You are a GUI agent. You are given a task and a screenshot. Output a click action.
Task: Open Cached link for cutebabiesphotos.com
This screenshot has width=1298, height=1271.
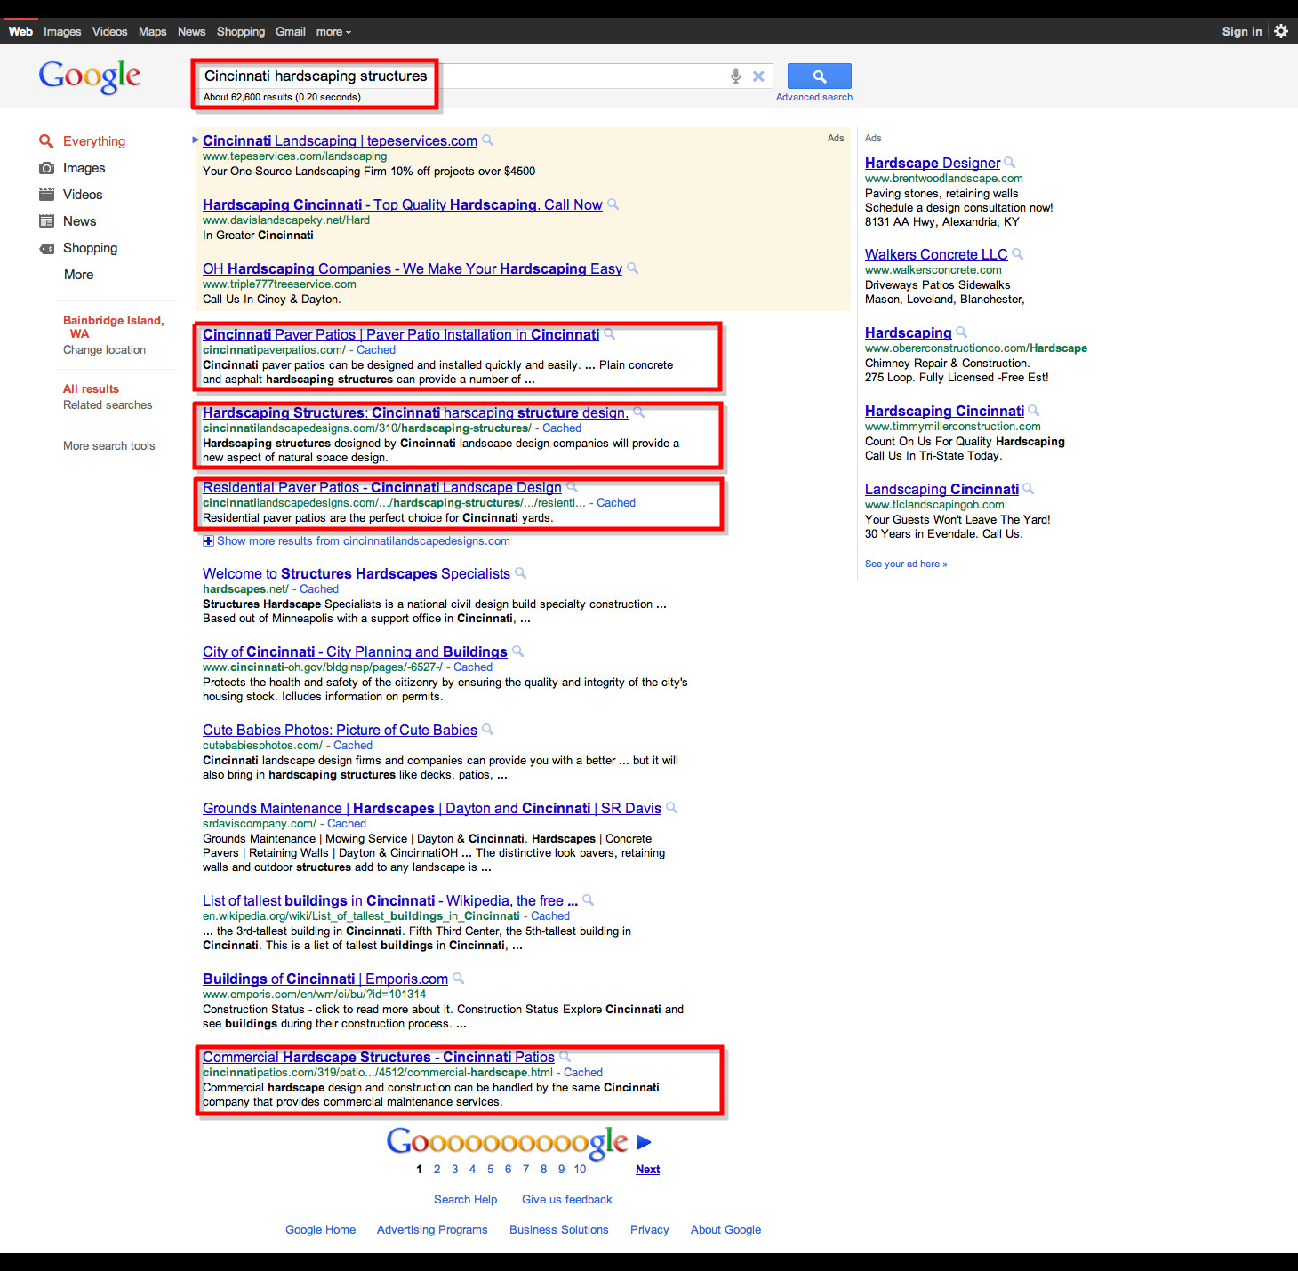coord(353,746)
